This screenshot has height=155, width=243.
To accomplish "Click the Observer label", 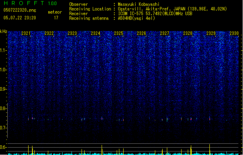I will click(x=78, y=4).
